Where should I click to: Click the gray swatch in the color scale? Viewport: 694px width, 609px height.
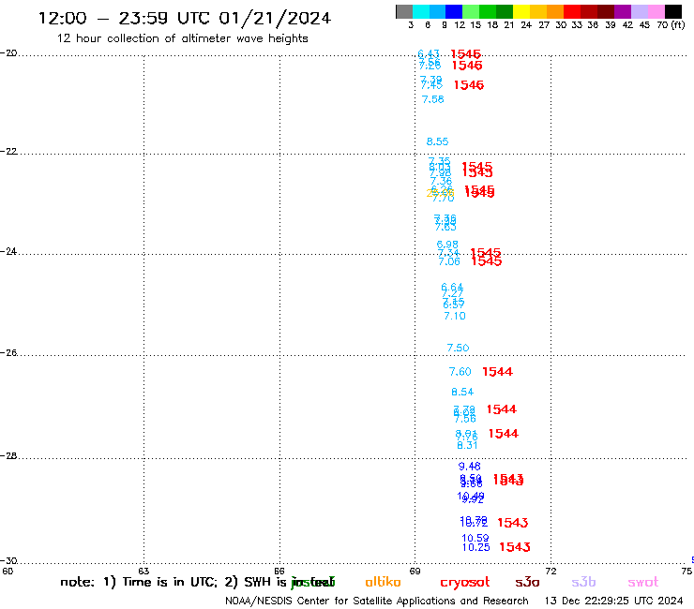pyautogui.click(x=404, y=12)
